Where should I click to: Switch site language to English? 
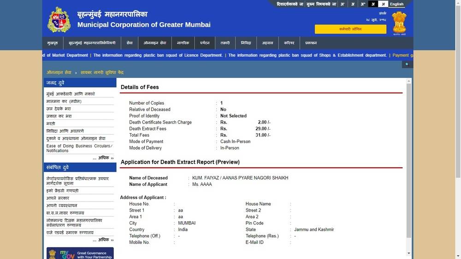(396, 4)
